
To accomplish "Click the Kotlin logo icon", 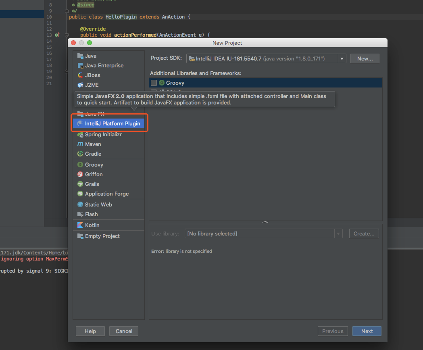I will point(80,225).
